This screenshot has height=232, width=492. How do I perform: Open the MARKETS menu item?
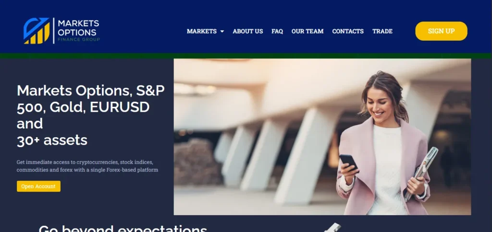(x=201, y=31)
